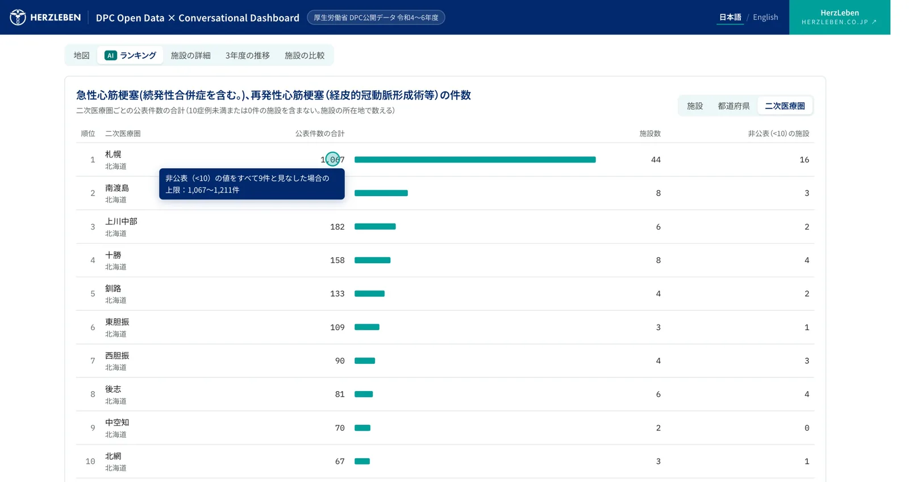The height and width of the screenshot is (482, 909).
Task: Click the tooltip text about 非公表 upper limit
Action: [252, 184]
